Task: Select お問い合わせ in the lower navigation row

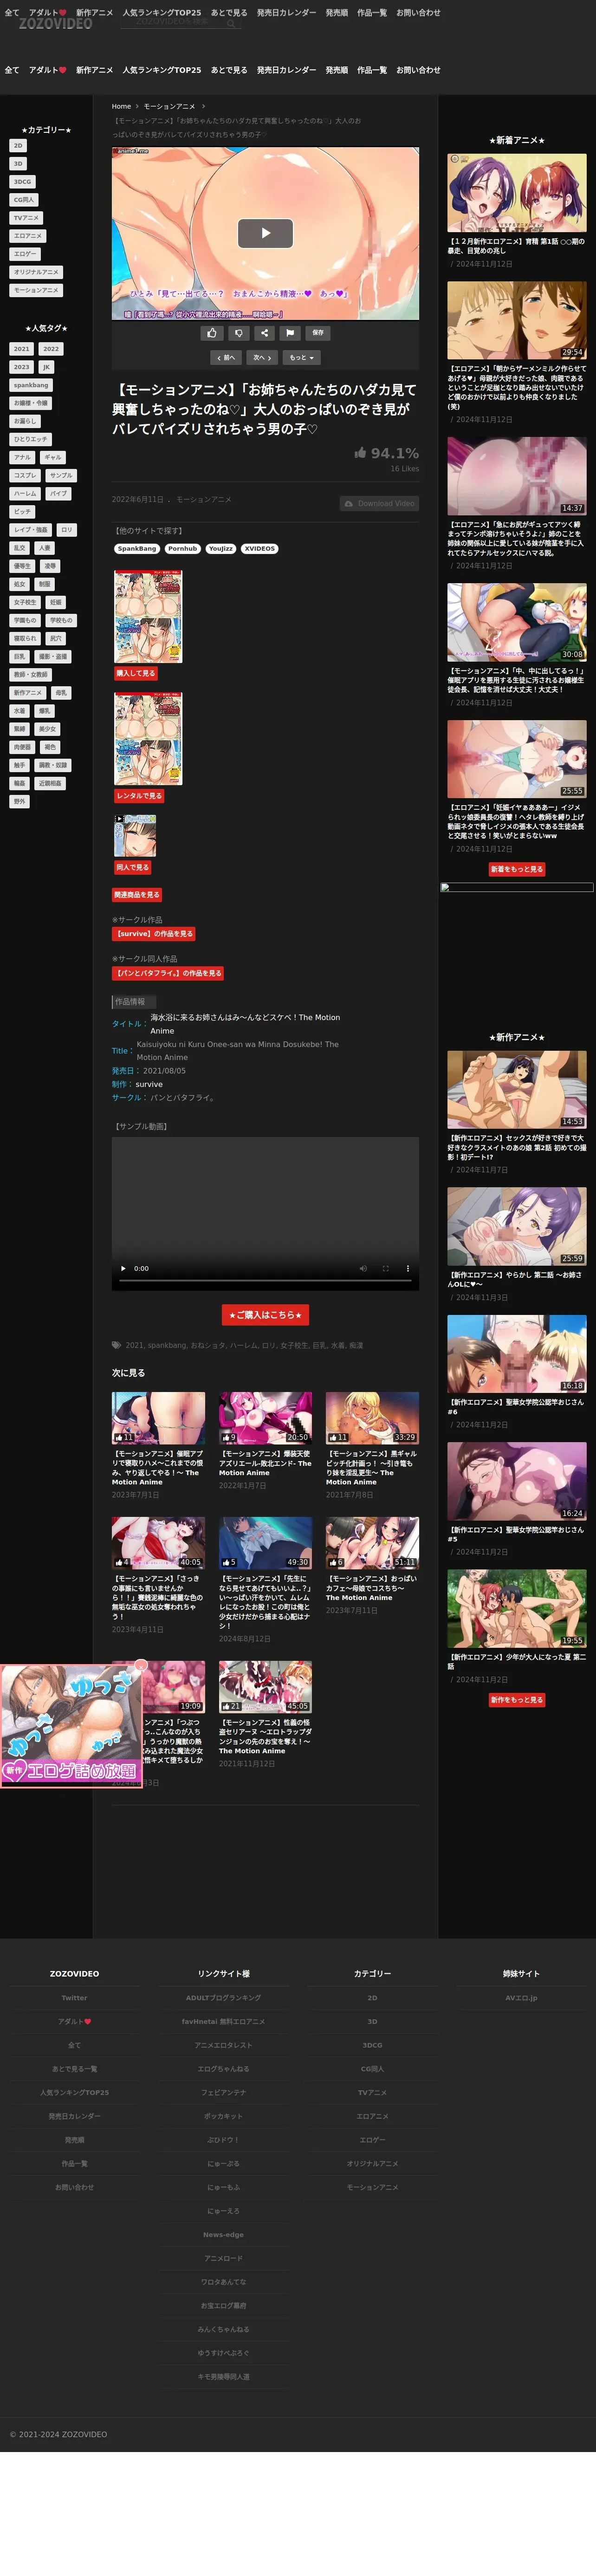Action: (x=418, y=70)
